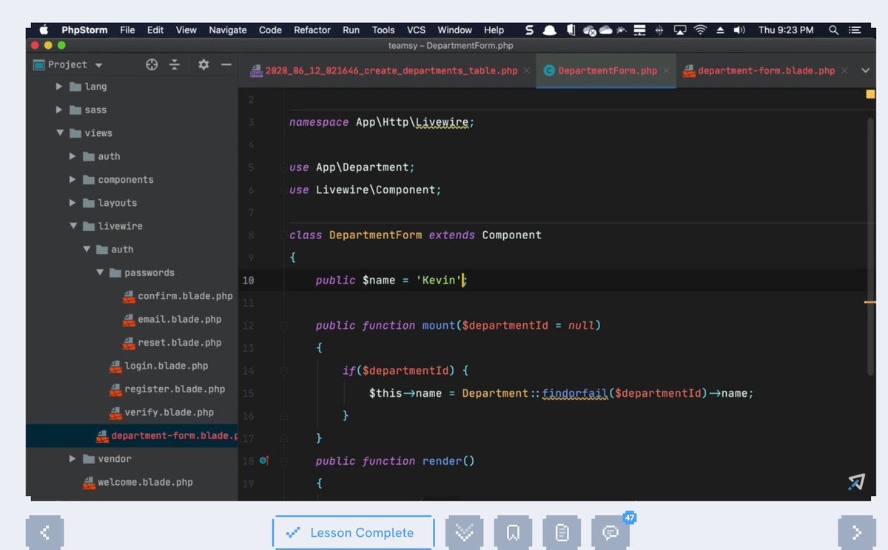Open macOS Spotlight search
Image resolution: width=888 pixels, height=550 pixels.
click(x=834, y=30)
